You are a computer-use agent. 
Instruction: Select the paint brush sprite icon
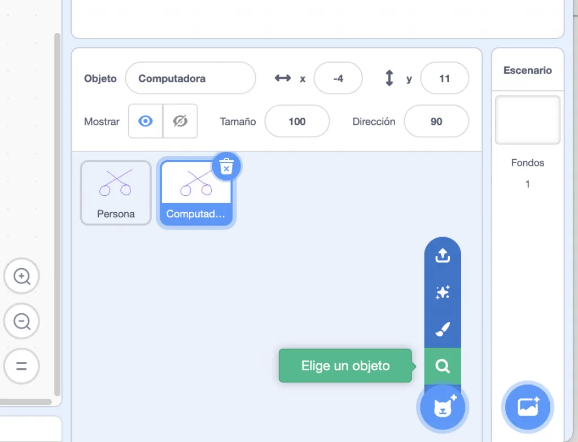(443, 330)
